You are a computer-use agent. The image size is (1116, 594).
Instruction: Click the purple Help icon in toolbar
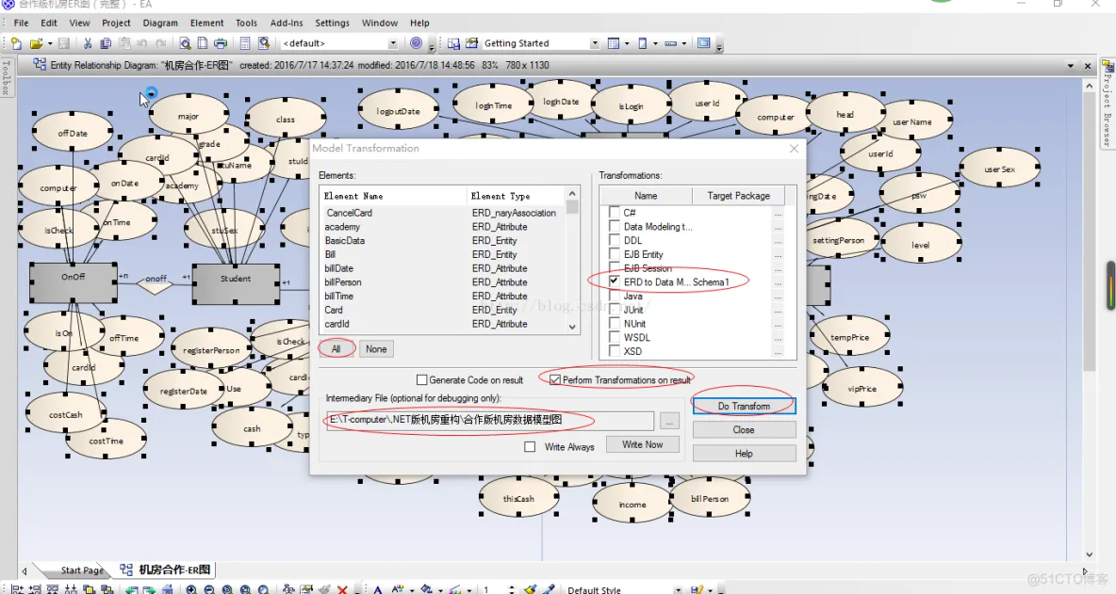[417, 43]
